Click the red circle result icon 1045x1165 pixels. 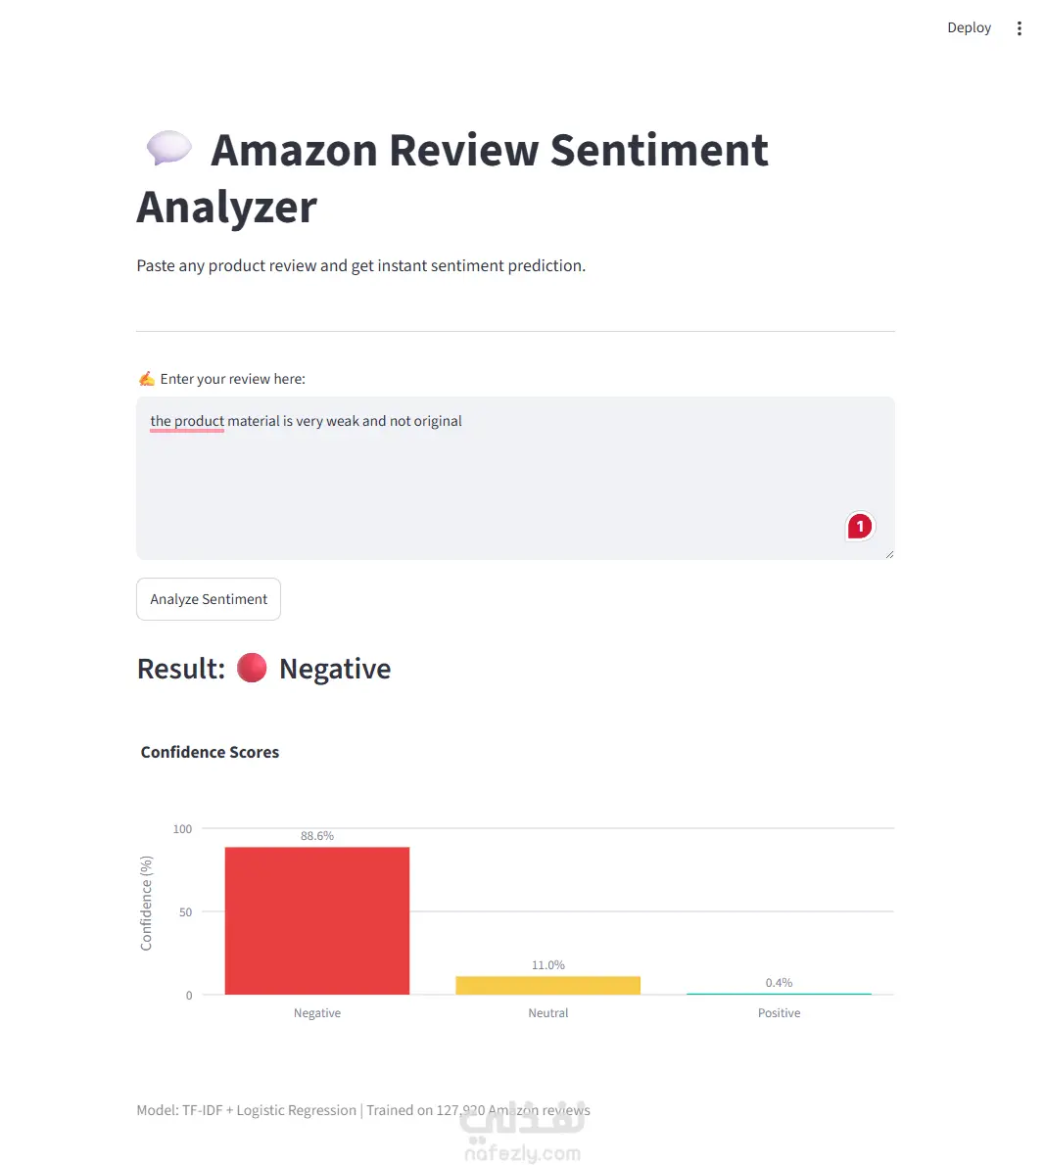252,668
